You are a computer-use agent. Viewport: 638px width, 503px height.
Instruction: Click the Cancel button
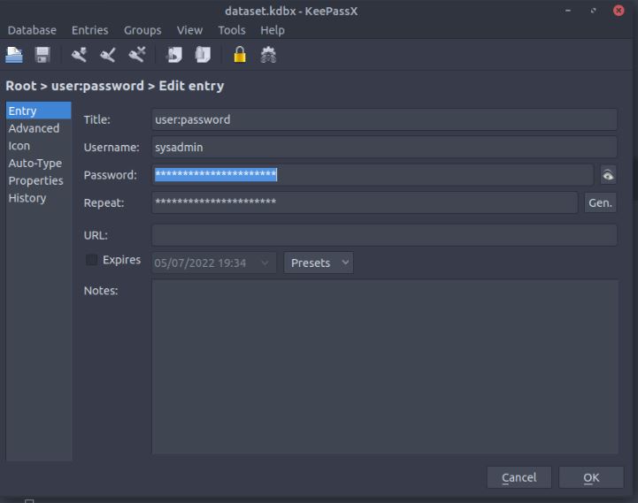tap(519, 477)
